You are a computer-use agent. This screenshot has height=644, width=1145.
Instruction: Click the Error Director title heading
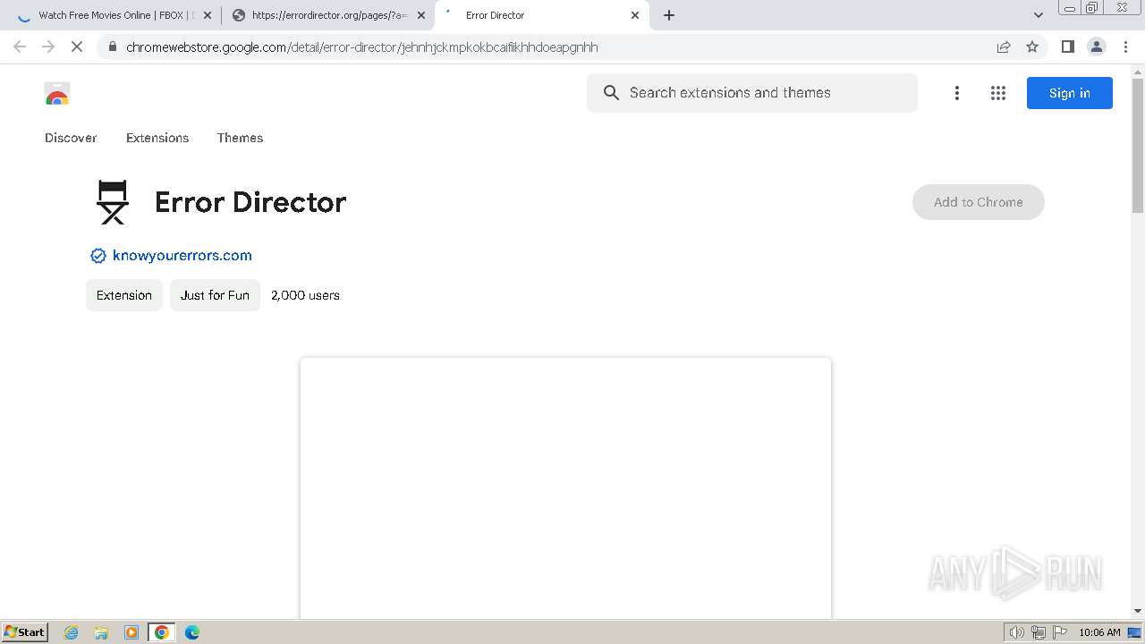point(250,202)
